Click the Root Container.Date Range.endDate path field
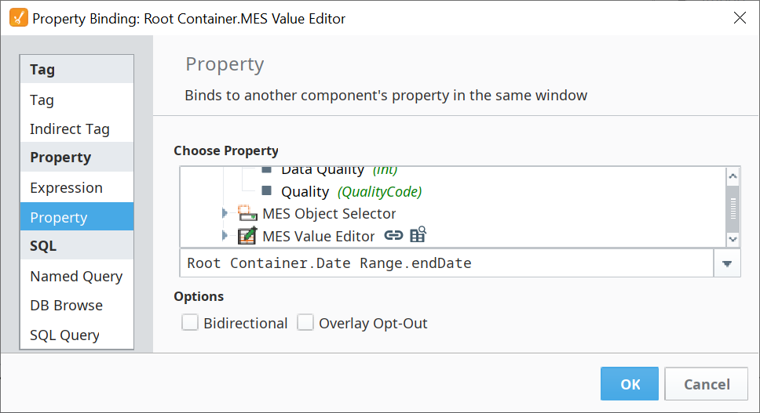760x413 pixels. tap(446, 263)
